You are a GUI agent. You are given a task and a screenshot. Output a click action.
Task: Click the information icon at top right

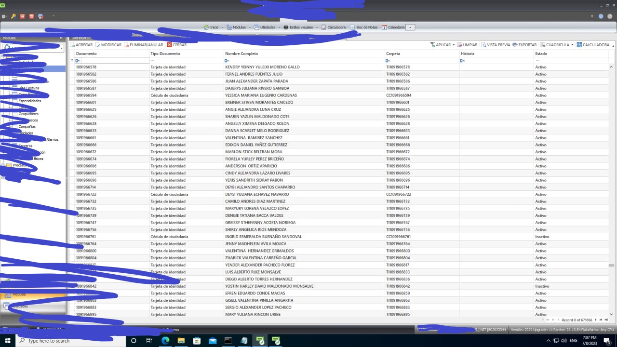(601, 16)
